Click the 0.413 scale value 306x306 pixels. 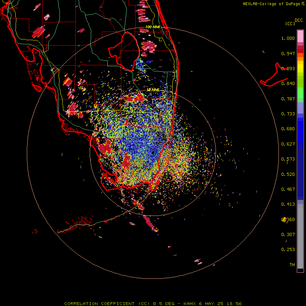(288, 204)
